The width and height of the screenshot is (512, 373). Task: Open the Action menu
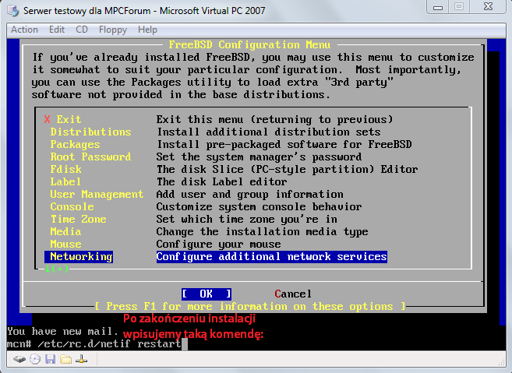pyautogui.click(x=24, y=30)
